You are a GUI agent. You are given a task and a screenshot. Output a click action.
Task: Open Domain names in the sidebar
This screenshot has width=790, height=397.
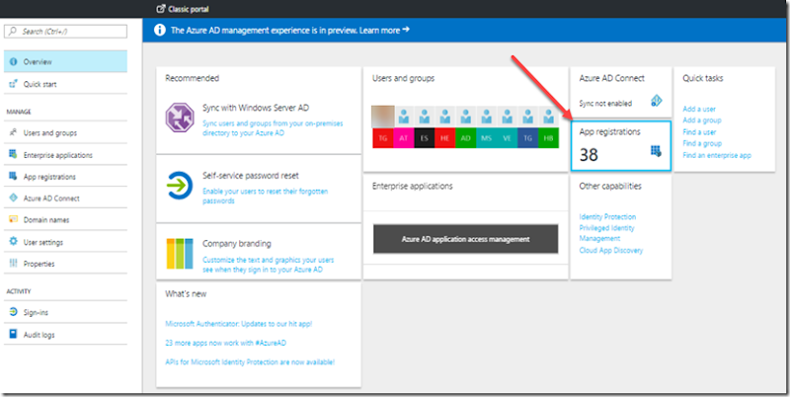pos(65,219)
